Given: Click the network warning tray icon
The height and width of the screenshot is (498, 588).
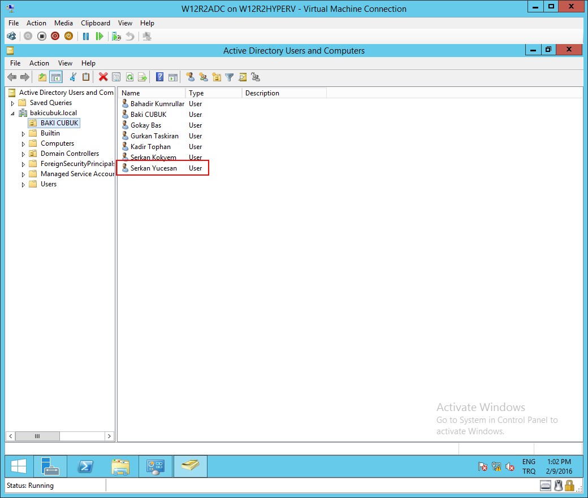Looking at the screenshot, I should (496, 466).
